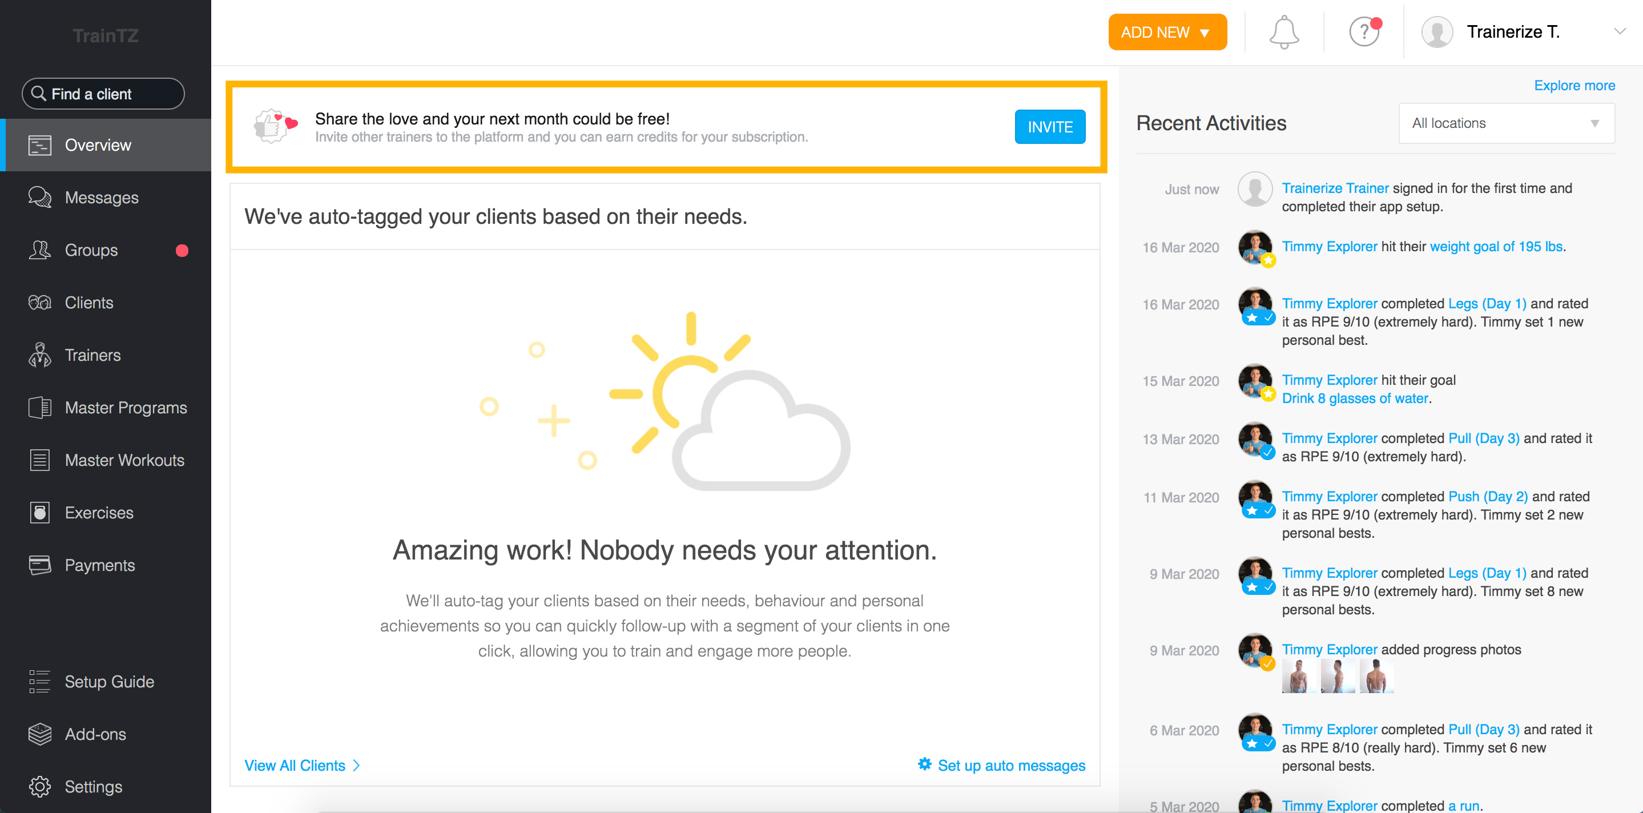This screenshot has width=1643, height=813.
Task: Select the Payments card icon
Action: coord(39,565)
